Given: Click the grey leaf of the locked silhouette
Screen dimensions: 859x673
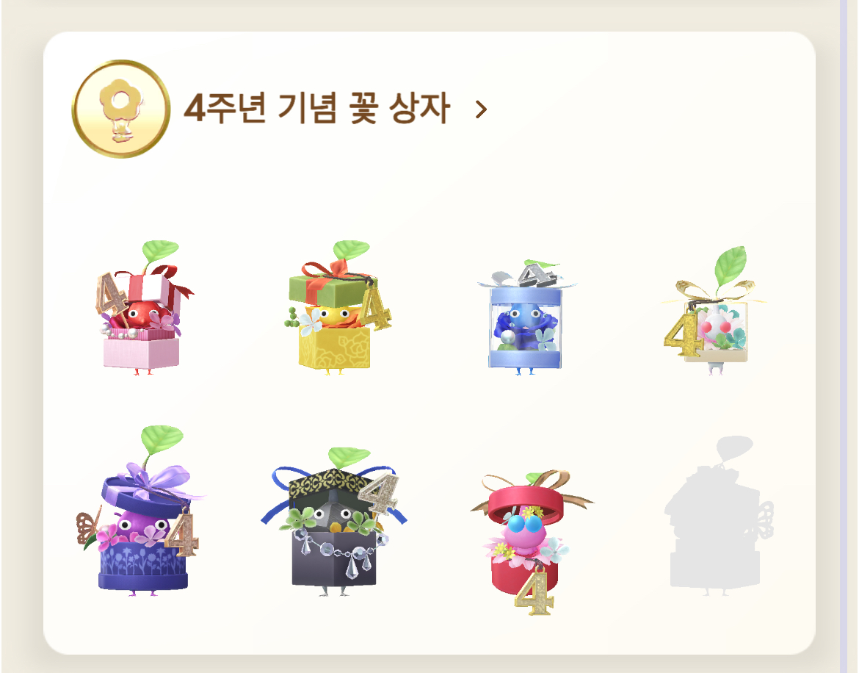Looking at the screenshot, I should [x=734, y=447].
